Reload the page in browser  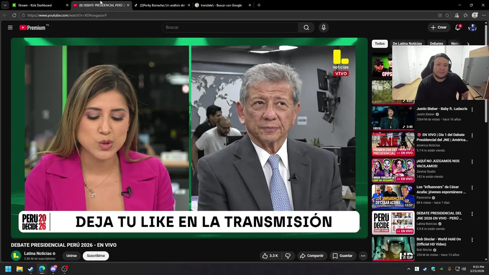click(14, 15)
